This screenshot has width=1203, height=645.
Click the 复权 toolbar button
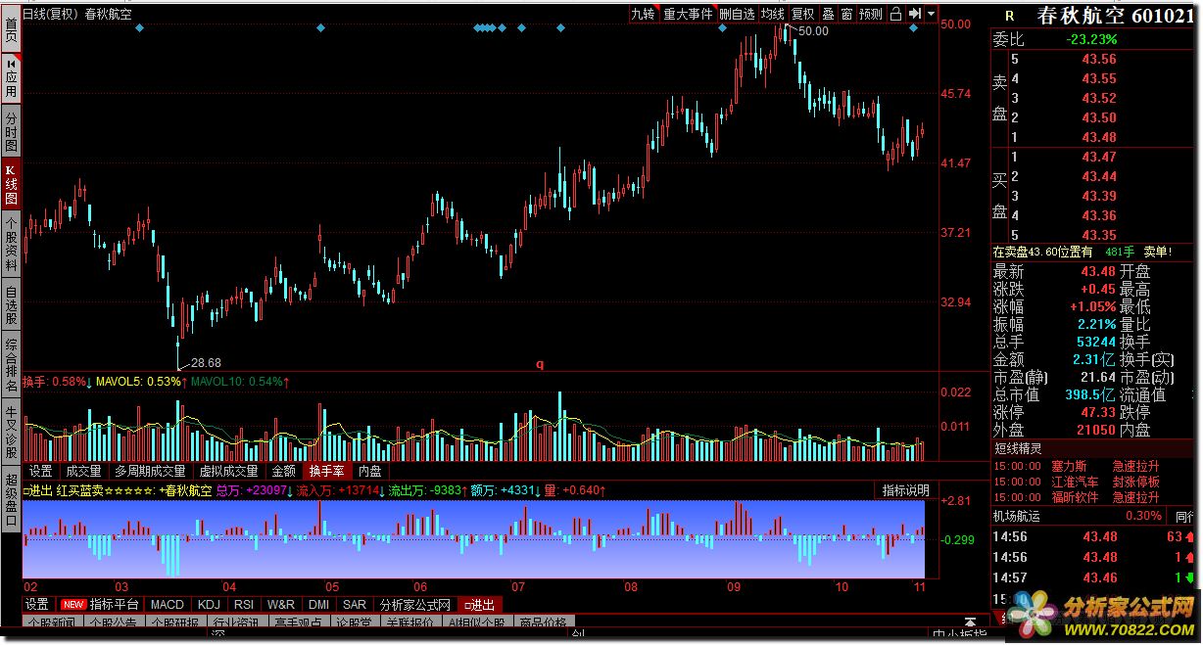[803, 14]
